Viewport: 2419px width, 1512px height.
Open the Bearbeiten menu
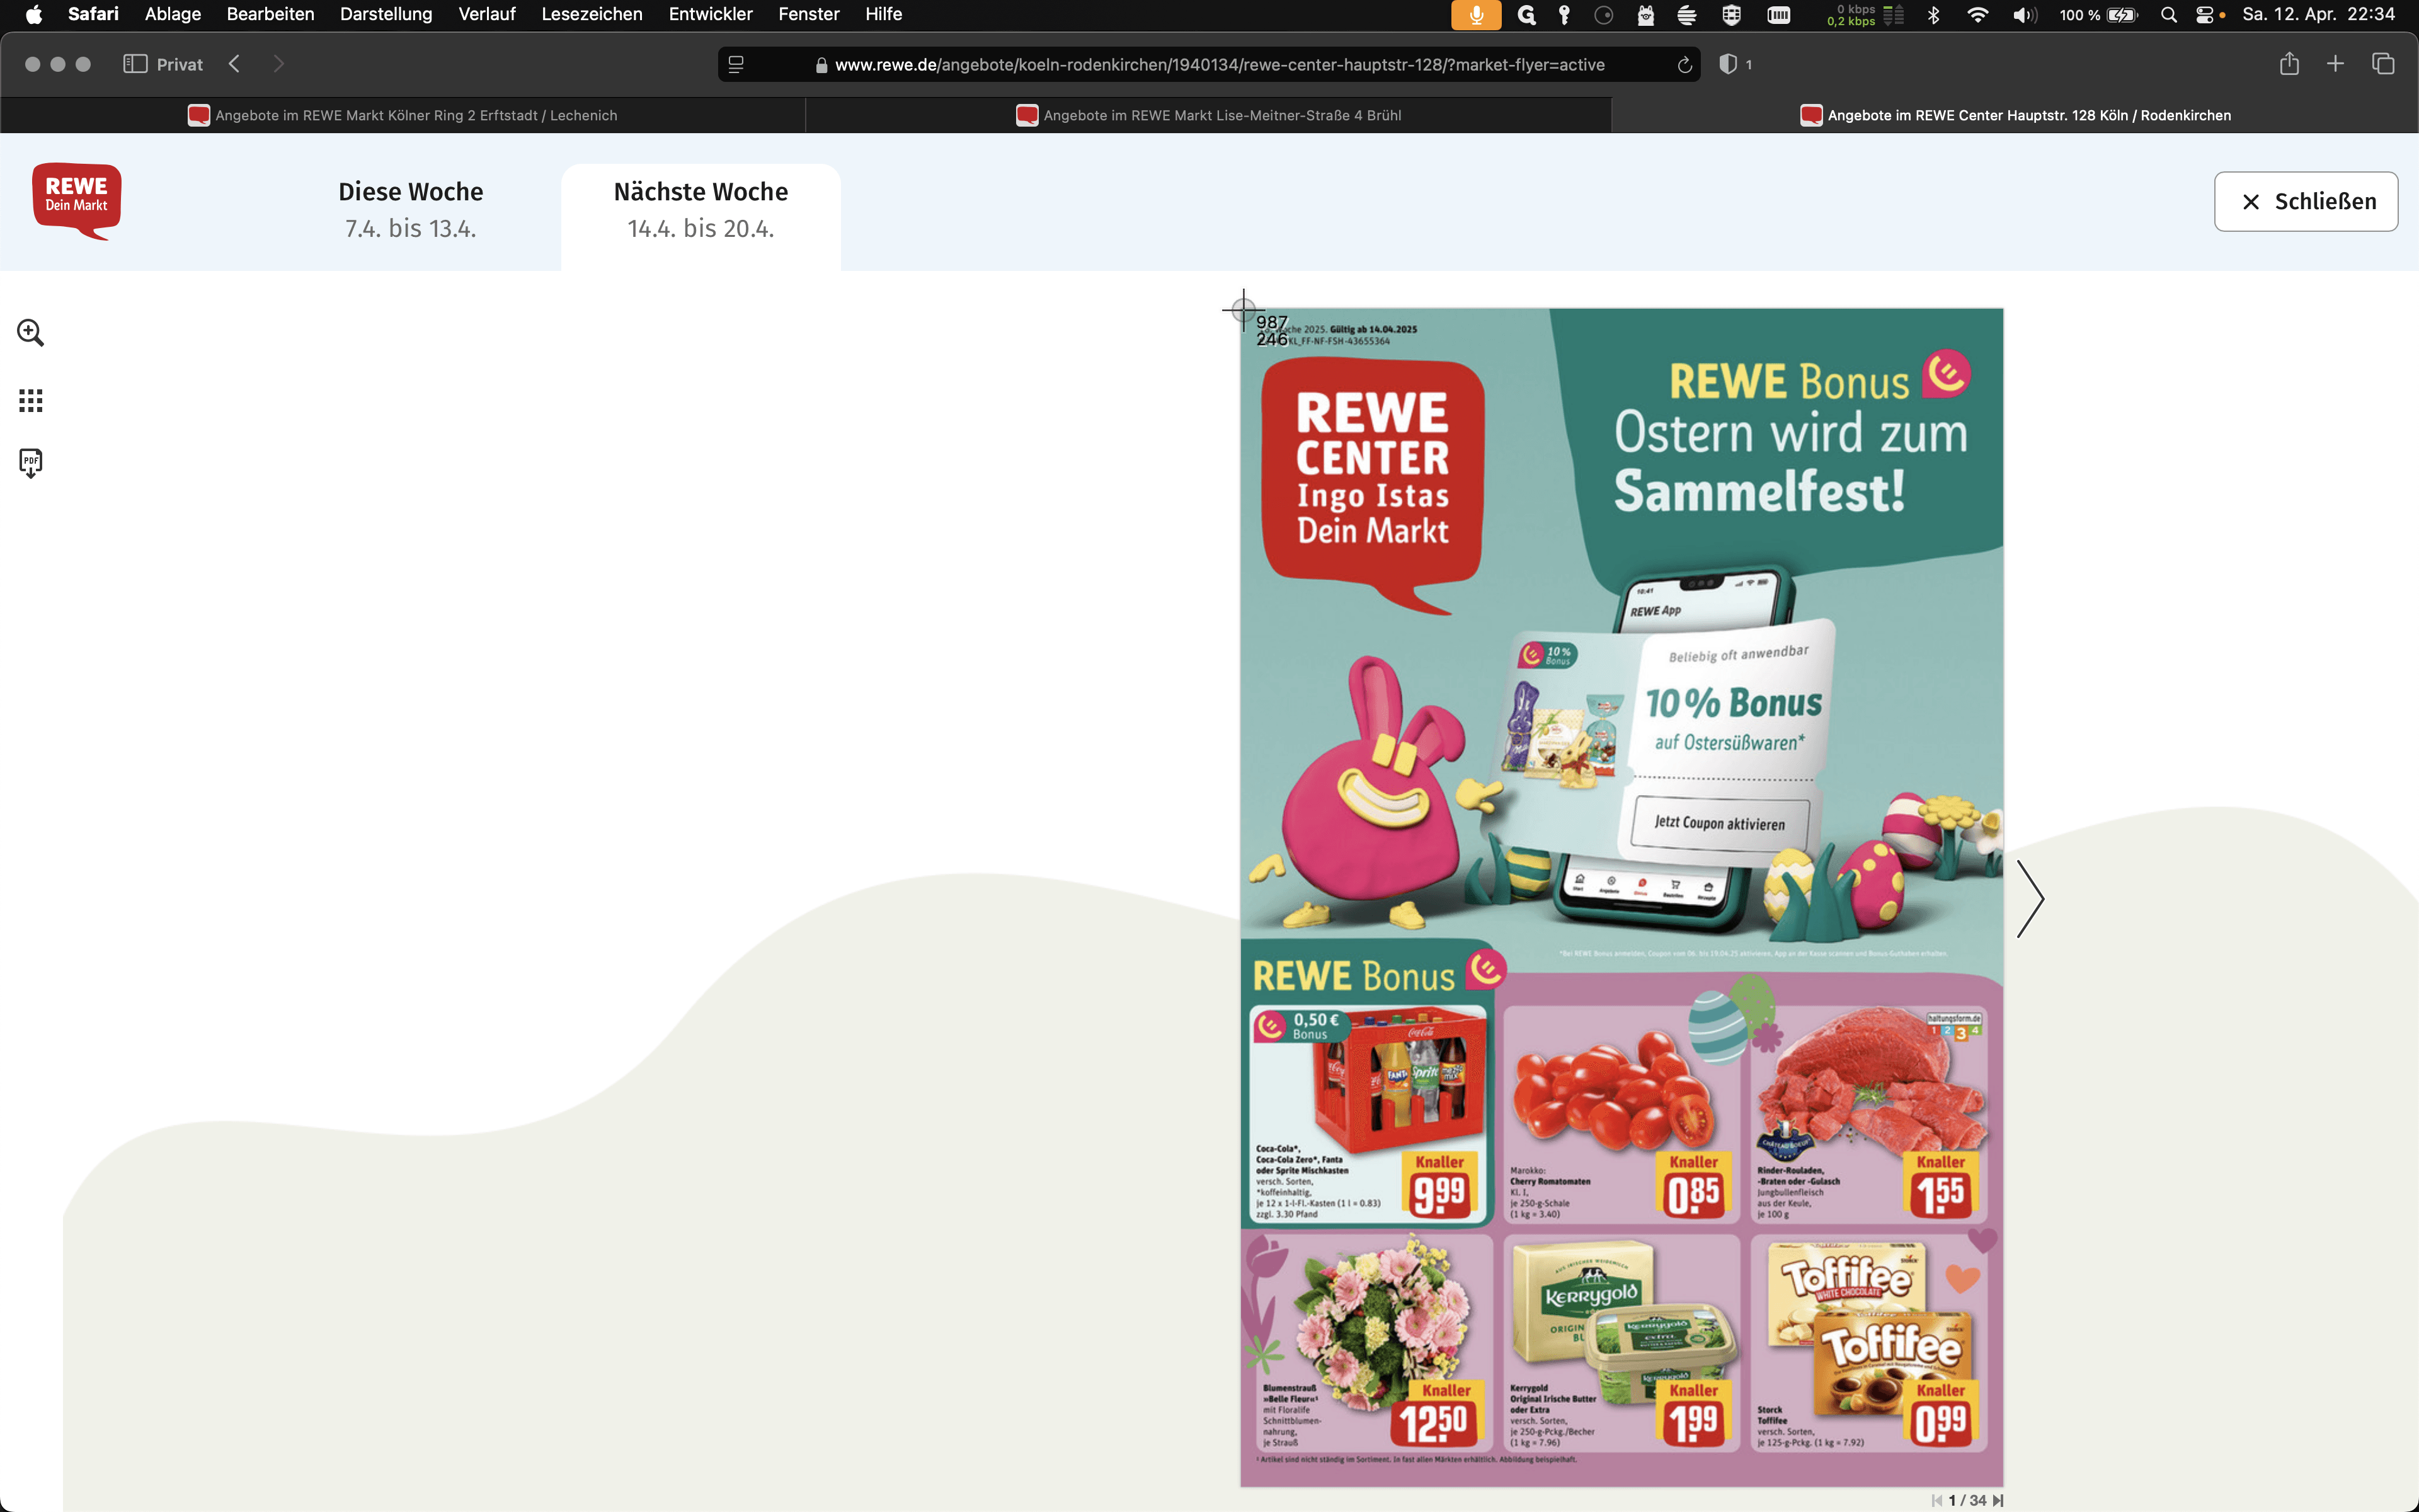[x=270, y=14]
